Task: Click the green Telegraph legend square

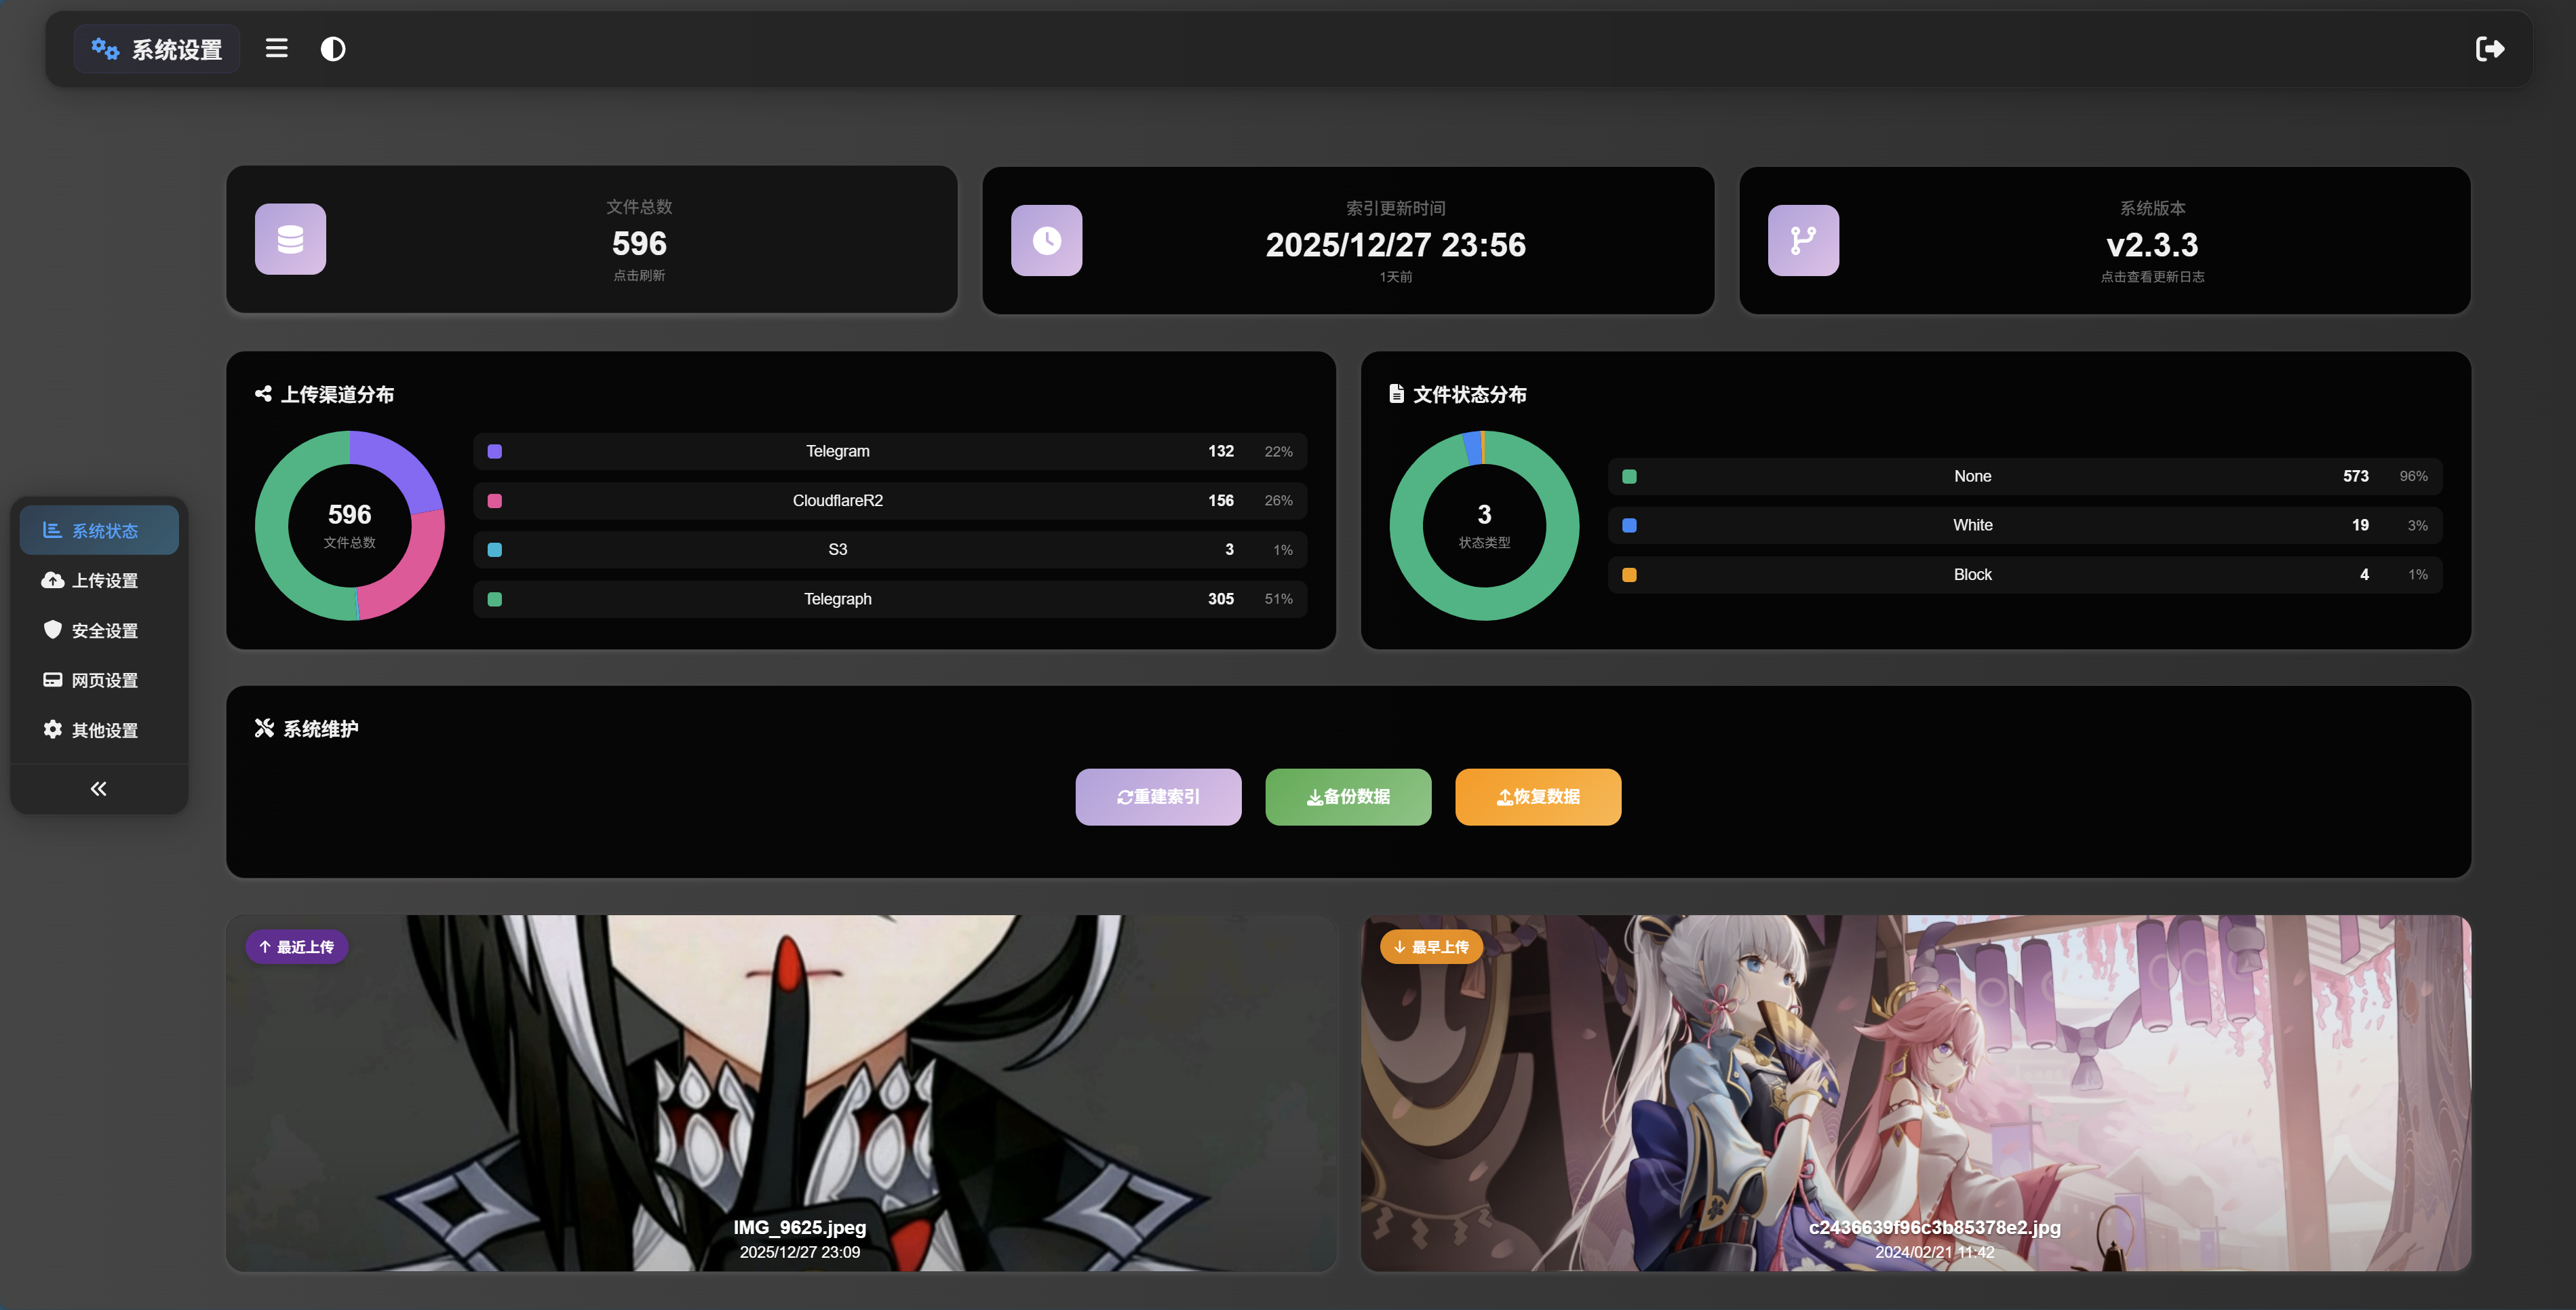Action: click(494, 598)
